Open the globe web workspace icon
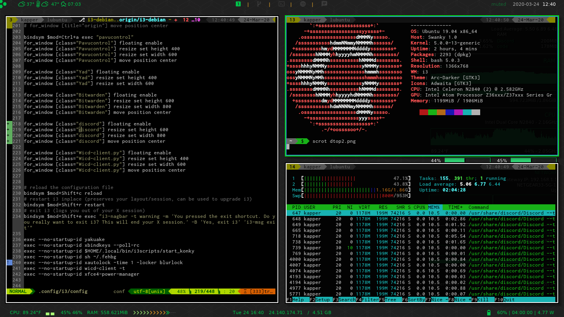Viewport: 564px width, 317px height. (303, 4)
